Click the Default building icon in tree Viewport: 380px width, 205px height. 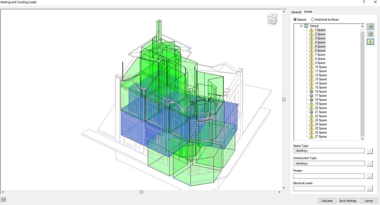(306, 26)
